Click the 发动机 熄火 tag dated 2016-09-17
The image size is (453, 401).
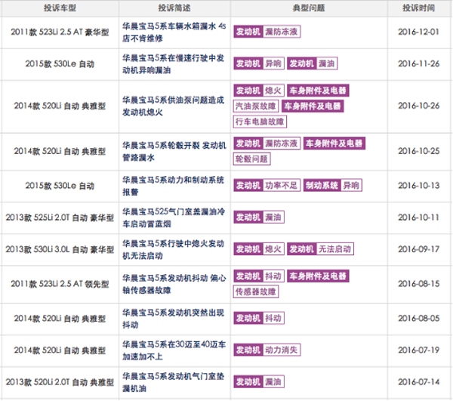[259, 249]
